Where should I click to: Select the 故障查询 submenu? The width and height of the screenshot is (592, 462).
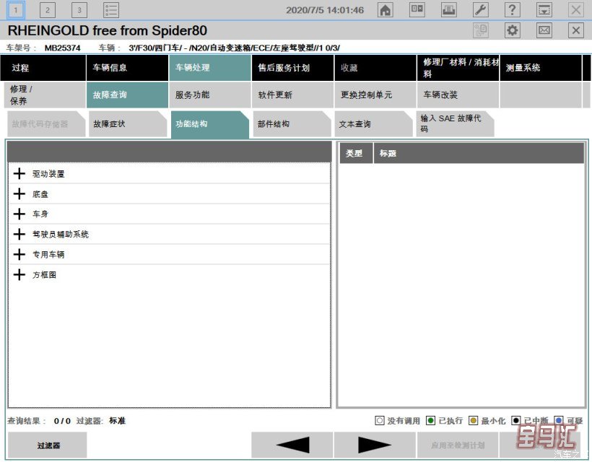coord(127,95)
